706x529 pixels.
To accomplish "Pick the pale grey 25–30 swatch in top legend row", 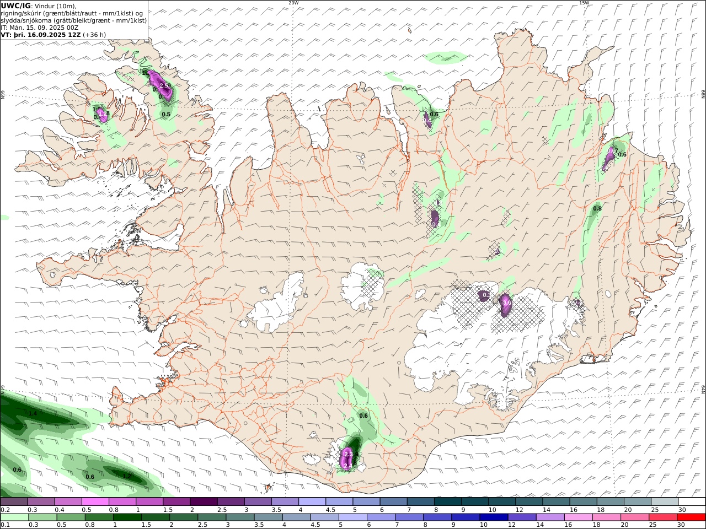I will 665,501.
